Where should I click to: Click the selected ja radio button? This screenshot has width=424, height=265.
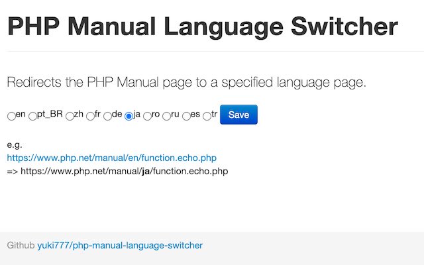click(129, 117)
